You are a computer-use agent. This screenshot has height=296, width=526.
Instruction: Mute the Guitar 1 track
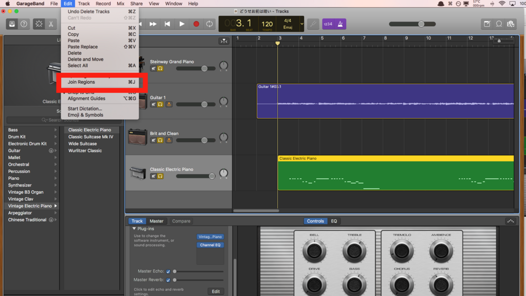coord(153,104)
